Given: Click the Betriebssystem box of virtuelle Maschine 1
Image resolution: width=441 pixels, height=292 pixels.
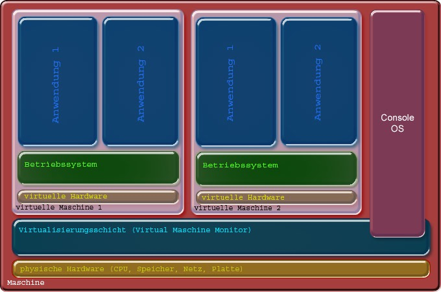Looking at the screenshot, I should coord(98,169).
